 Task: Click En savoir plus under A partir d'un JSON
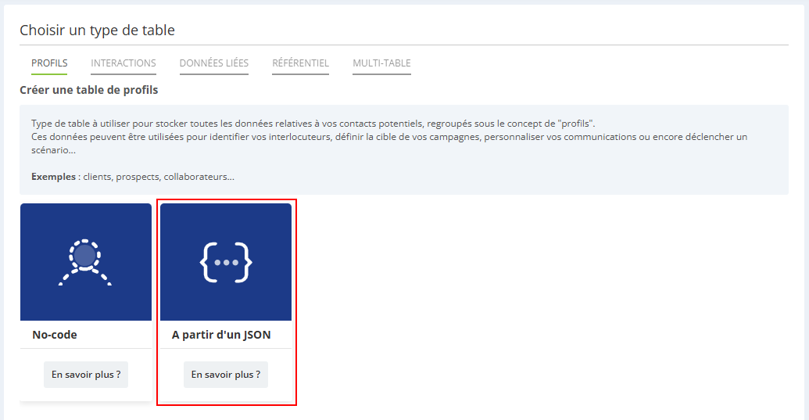click(225, 375)
